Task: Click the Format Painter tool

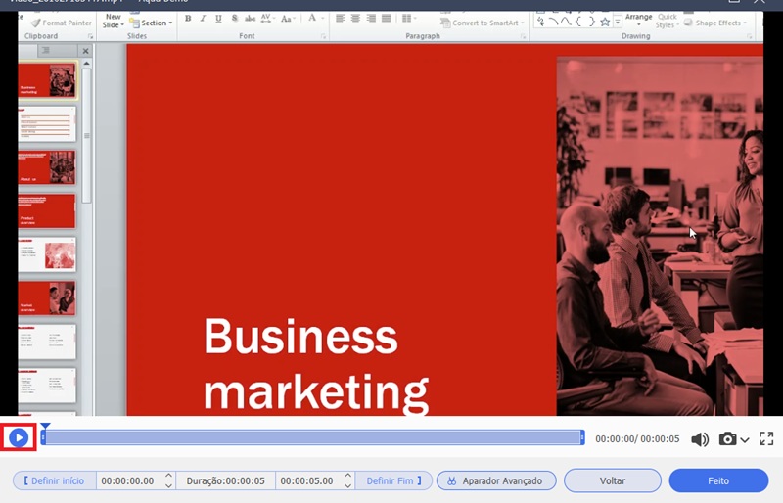Action: point(61,23)
